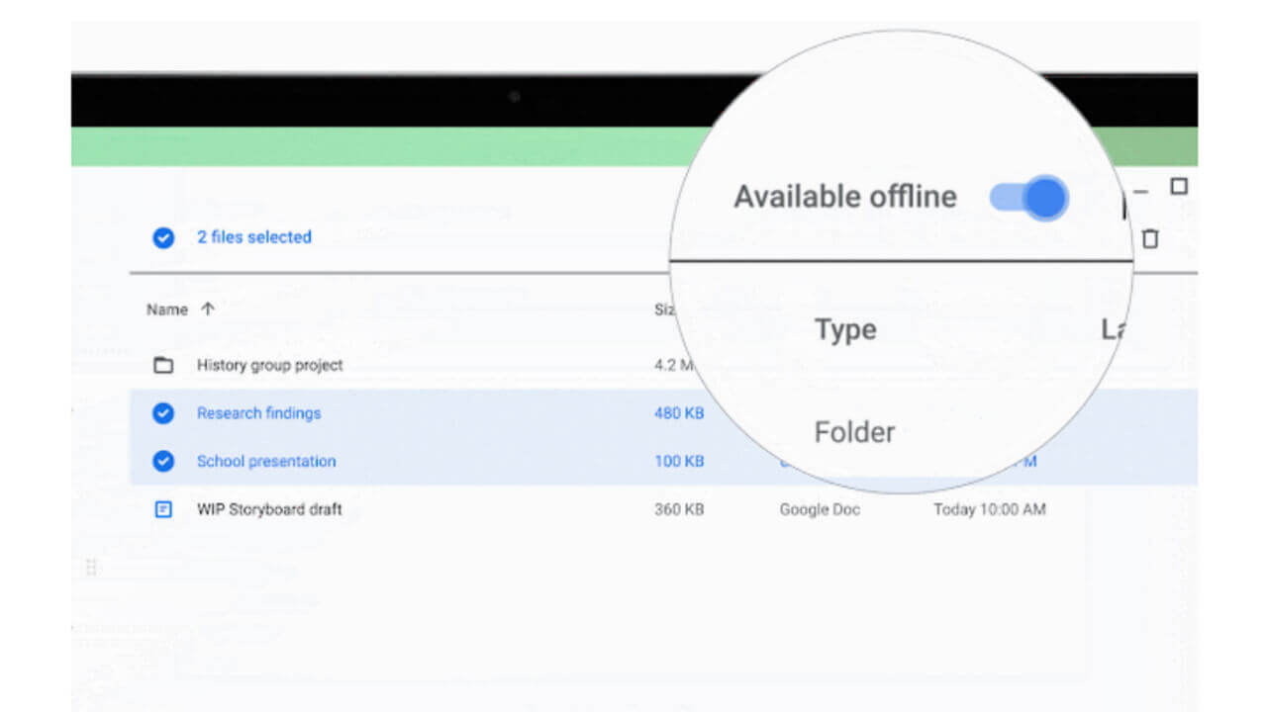Click Today 10:00 AM timestamp for WIP Storyboard draft

point(990,509)
